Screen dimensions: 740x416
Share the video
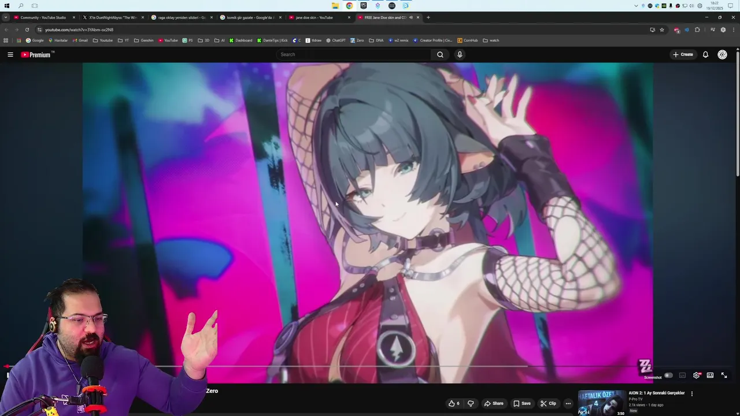click(494, 403)
